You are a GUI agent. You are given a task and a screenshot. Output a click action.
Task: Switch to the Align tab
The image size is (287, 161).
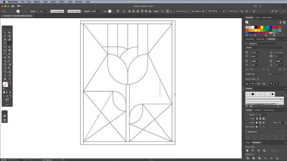pos(248,143)
